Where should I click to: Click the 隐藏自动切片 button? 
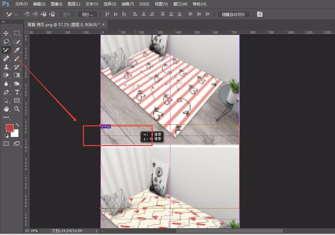click(x=235, y=14)
